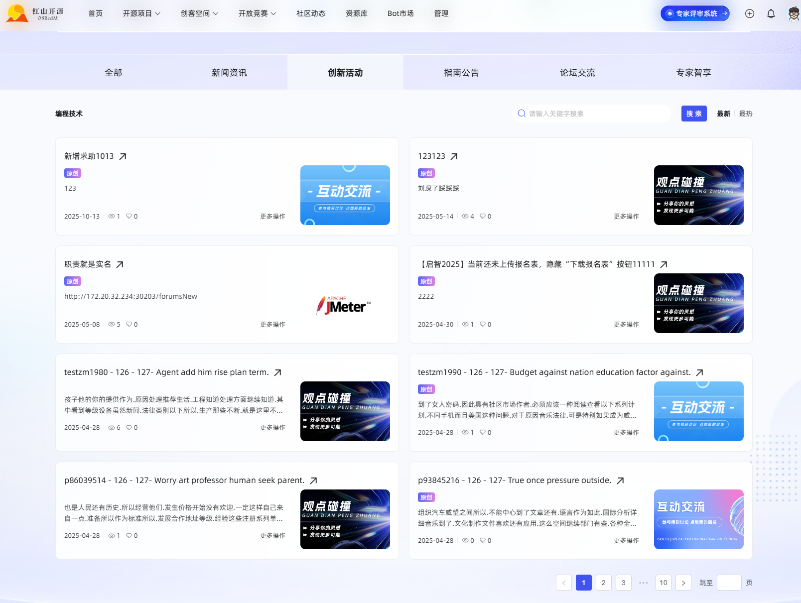Select current page 1 button
The height and width of the screenshot is (603, 801).
[x=583, y=583]
